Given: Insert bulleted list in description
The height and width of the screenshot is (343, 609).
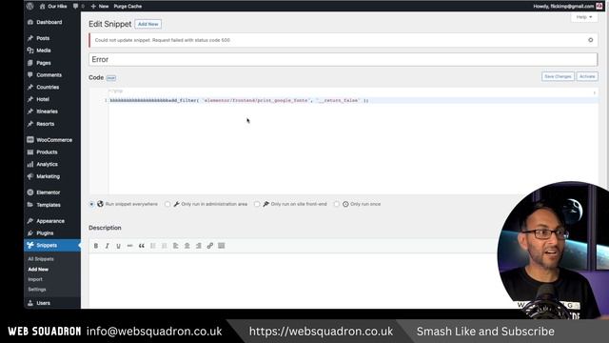Looking at the screenshot, I should click(153, 246).
